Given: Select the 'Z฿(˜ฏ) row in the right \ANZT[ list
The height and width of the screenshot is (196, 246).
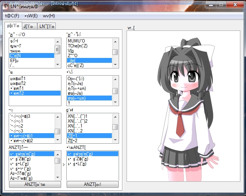Looking at the screenshot, I should click(x=93, y=159).
